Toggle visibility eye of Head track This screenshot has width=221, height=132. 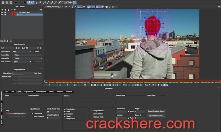2,12
